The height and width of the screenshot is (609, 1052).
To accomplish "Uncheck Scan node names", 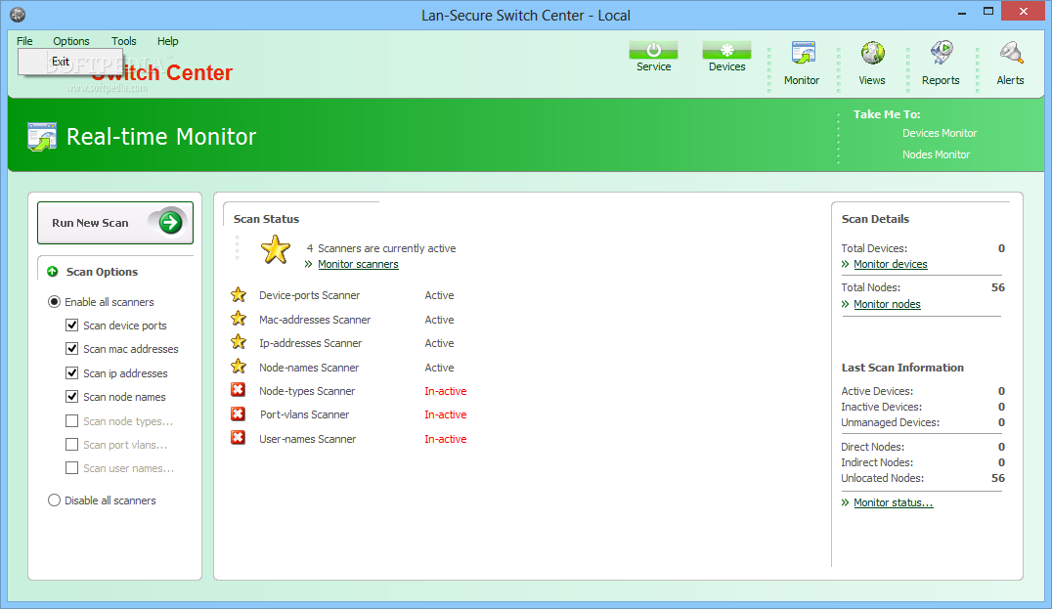I will [x=71, y=396].
